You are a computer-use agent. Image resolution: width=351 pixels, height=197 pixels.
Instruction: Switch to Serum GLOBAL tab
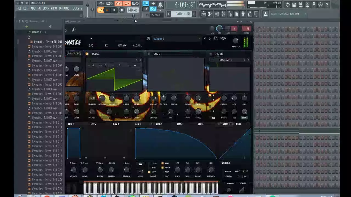pos(137,45)
